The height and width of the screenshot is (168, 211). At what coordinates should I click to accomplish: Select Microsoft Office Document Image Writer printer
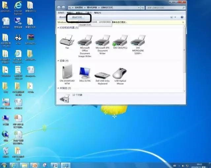coord(85,41)
